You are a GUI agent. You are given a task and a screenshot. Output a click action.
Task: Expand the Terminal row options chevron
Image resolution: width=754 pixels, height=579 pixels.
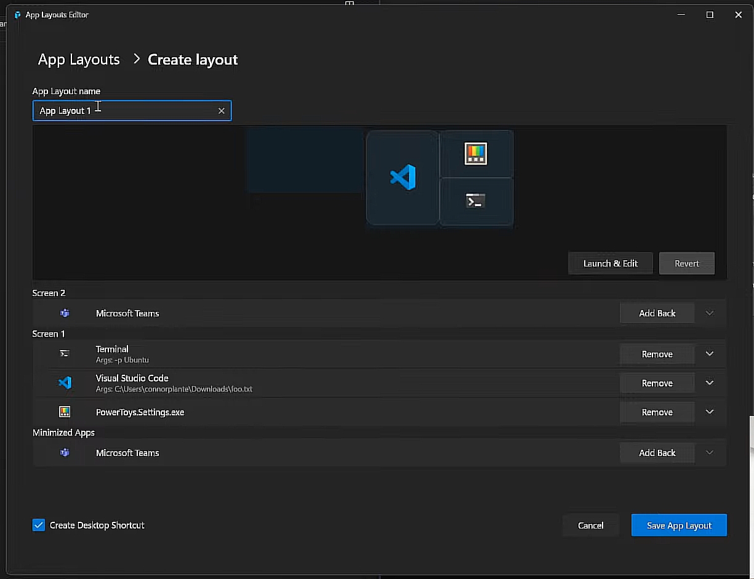710,354
